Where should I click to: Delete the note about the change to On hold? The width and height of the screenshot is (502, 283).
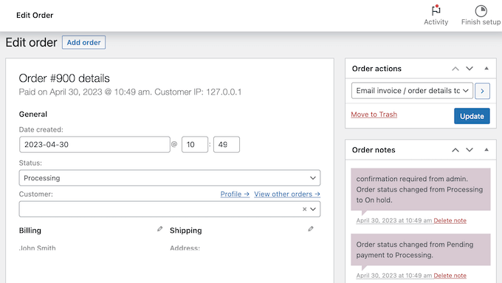pos(450,220)
